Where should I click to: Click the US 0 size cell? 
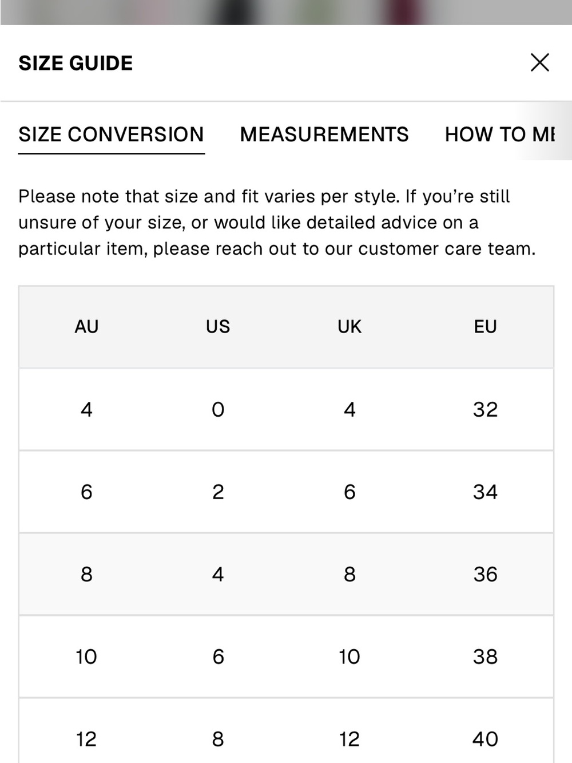coord(218,410)
